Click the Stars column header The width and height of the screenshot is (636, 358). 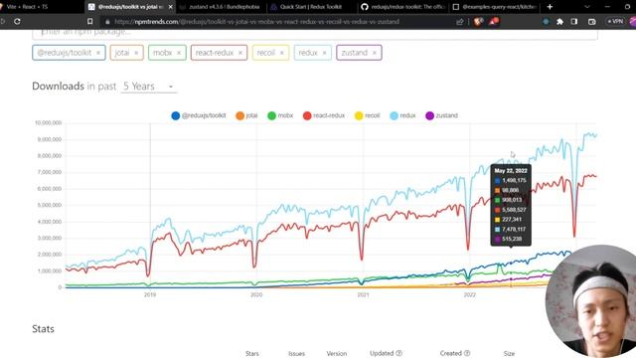coord(251,354)
